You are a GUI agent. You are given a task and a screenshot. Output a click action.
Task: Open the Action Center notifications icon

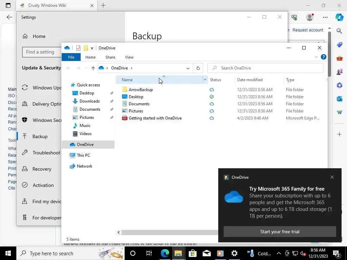336,253
